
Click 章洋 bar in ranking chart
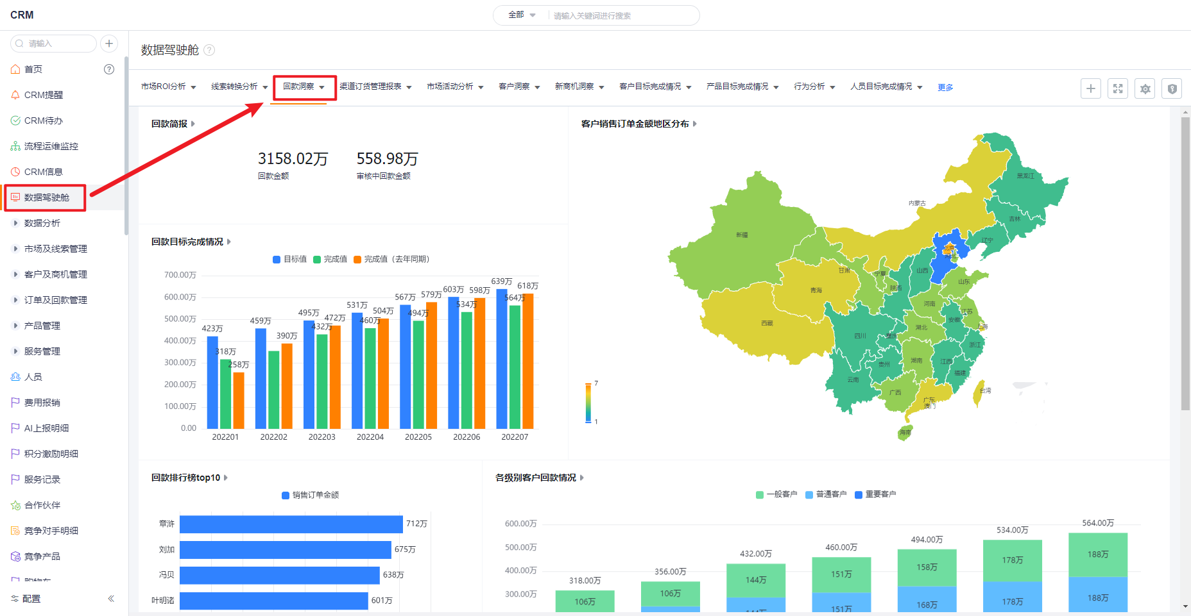coord(291,524)
